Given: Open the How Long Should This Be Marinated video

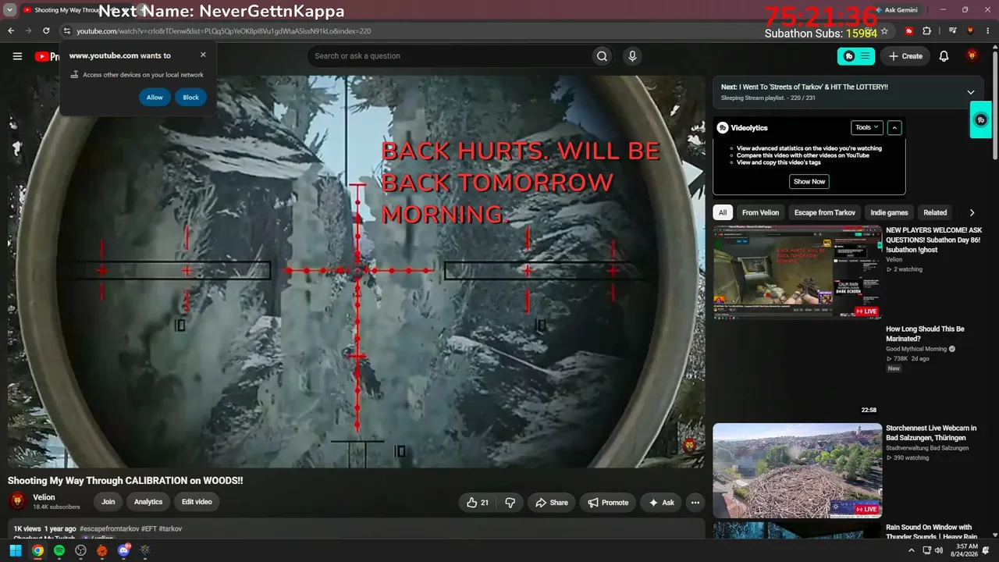Looking at the screenshot, I should click(925, 334).
